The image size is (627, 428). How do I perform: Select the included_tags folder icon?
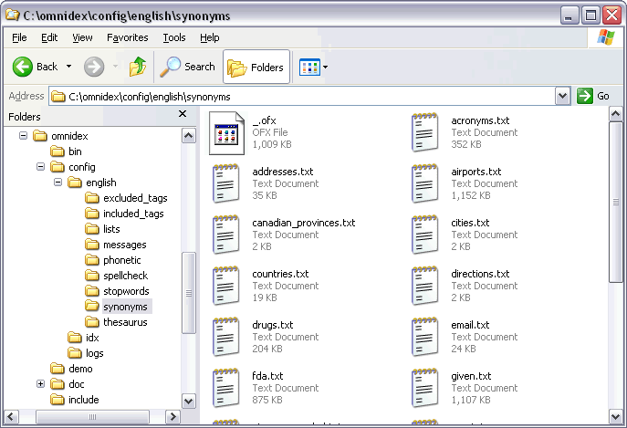[92, 214]
